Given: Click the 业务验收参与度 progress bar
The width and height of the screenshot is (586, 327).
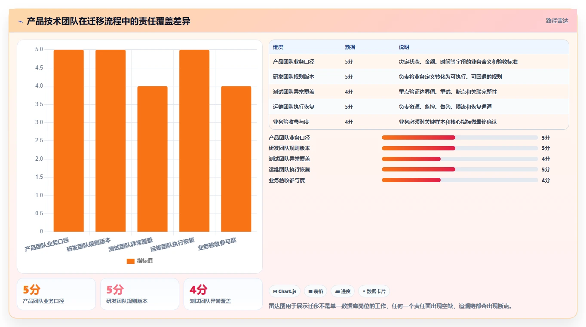Looking at the screenshot, I should pyautogui.click(x=460, y=180).
